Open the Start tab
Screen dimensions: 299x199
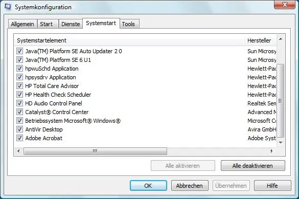pos(48,24)
